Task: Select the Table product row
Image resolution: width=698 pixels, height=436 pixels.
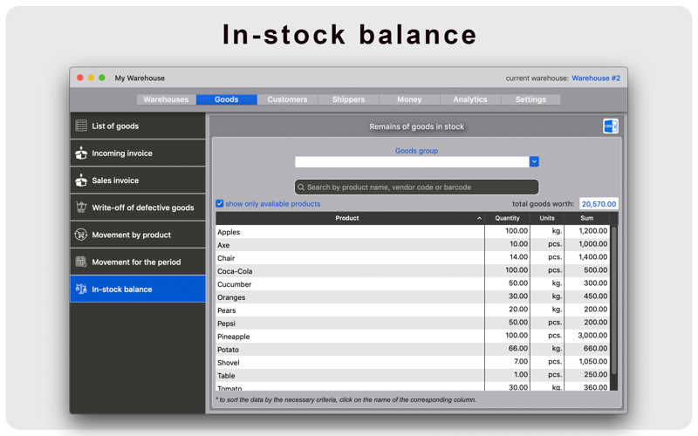Action: tap(413, 375)
